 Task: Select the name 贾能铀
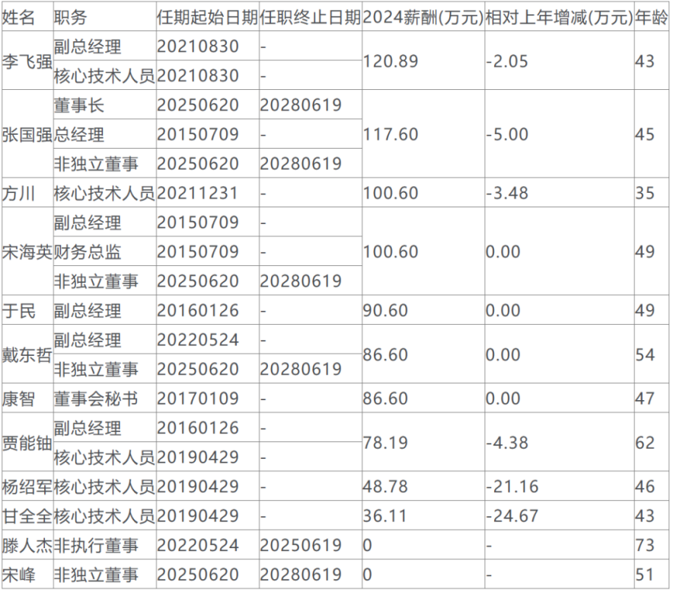27,442
